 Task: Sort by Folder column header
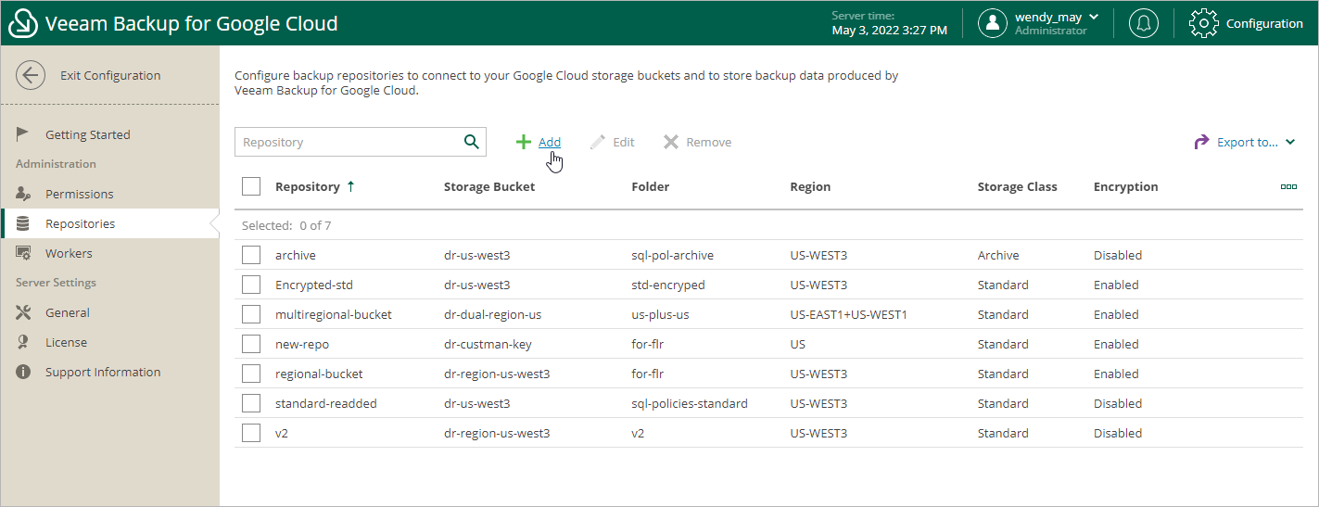[650, 186]
